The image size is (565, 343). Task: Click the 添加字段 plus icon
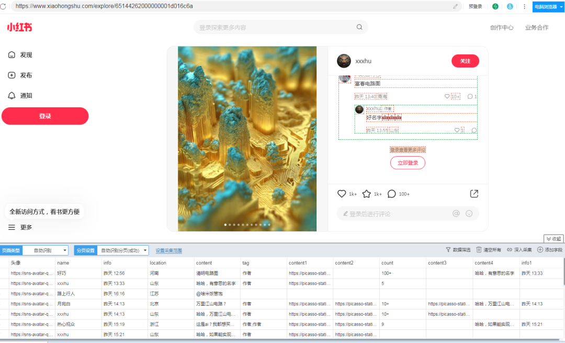point(540,250)
